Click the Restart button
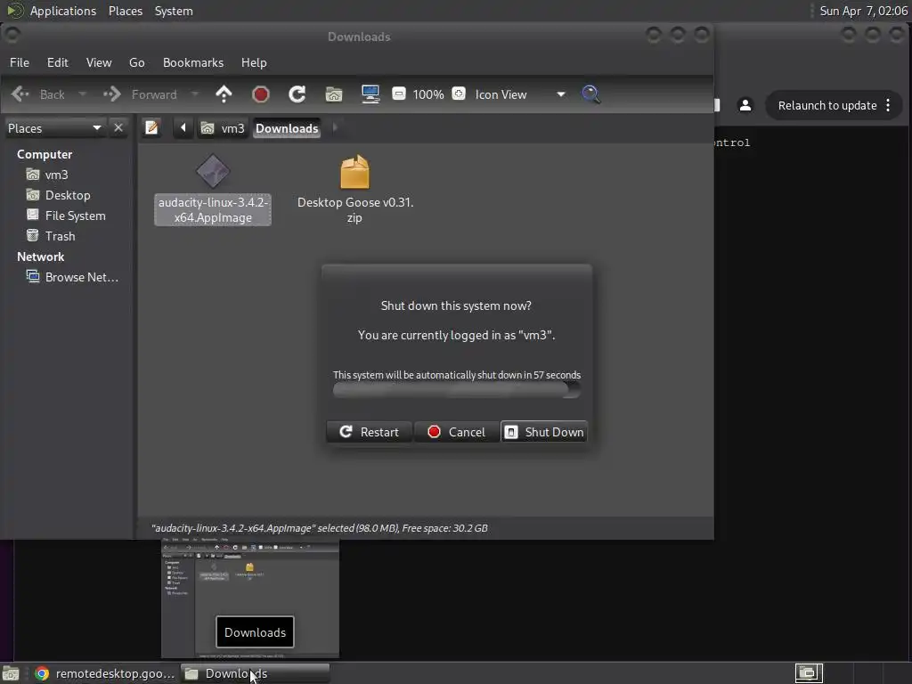This screenshot has height=684, width=912. click(370, 432)
